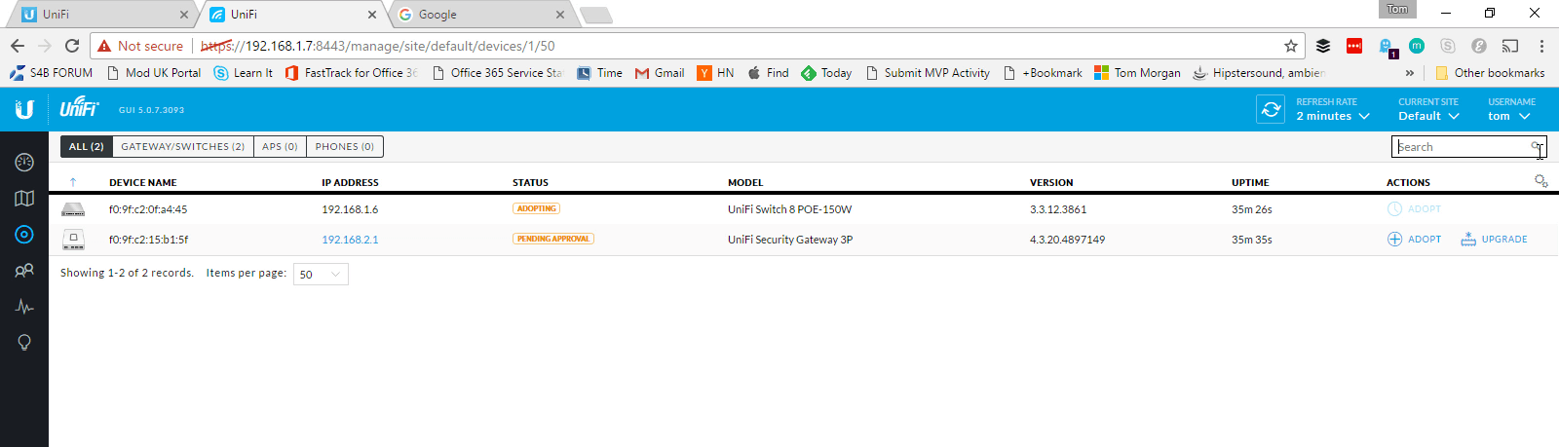Sort by STATUS column header
The image size is (1559, 447).
click(530, 183)
